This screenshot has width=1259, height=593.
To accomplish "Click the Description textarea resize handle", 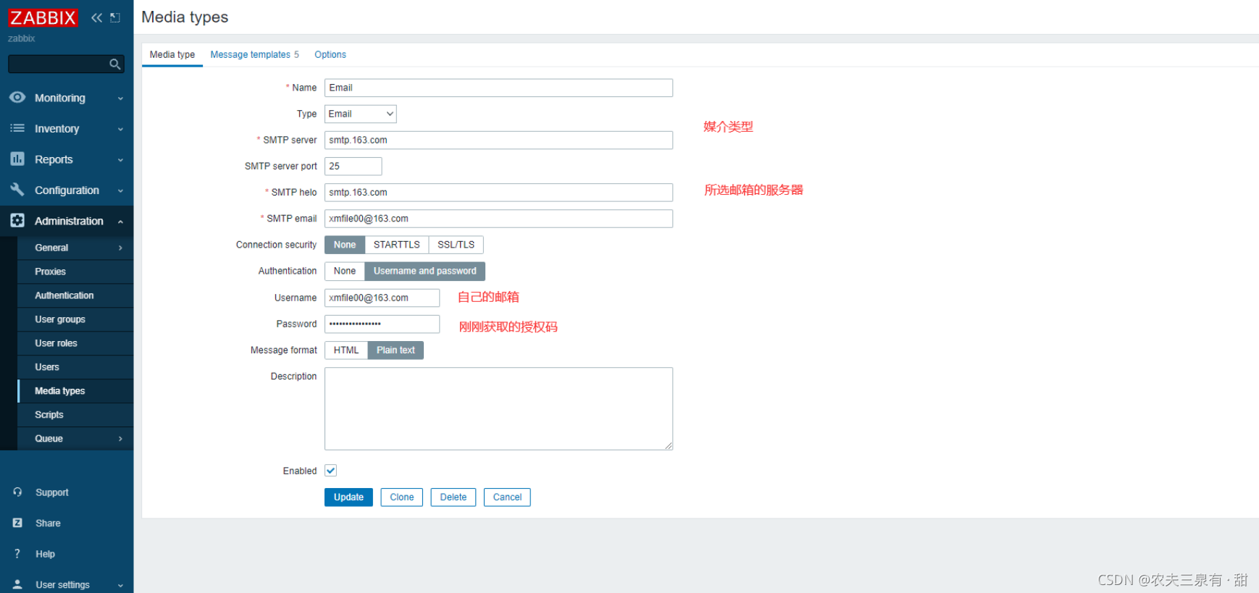I will pyautogui.click(x=669, y=446).
